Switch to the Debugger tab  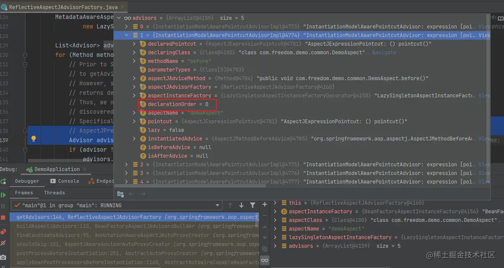[27, 181]
